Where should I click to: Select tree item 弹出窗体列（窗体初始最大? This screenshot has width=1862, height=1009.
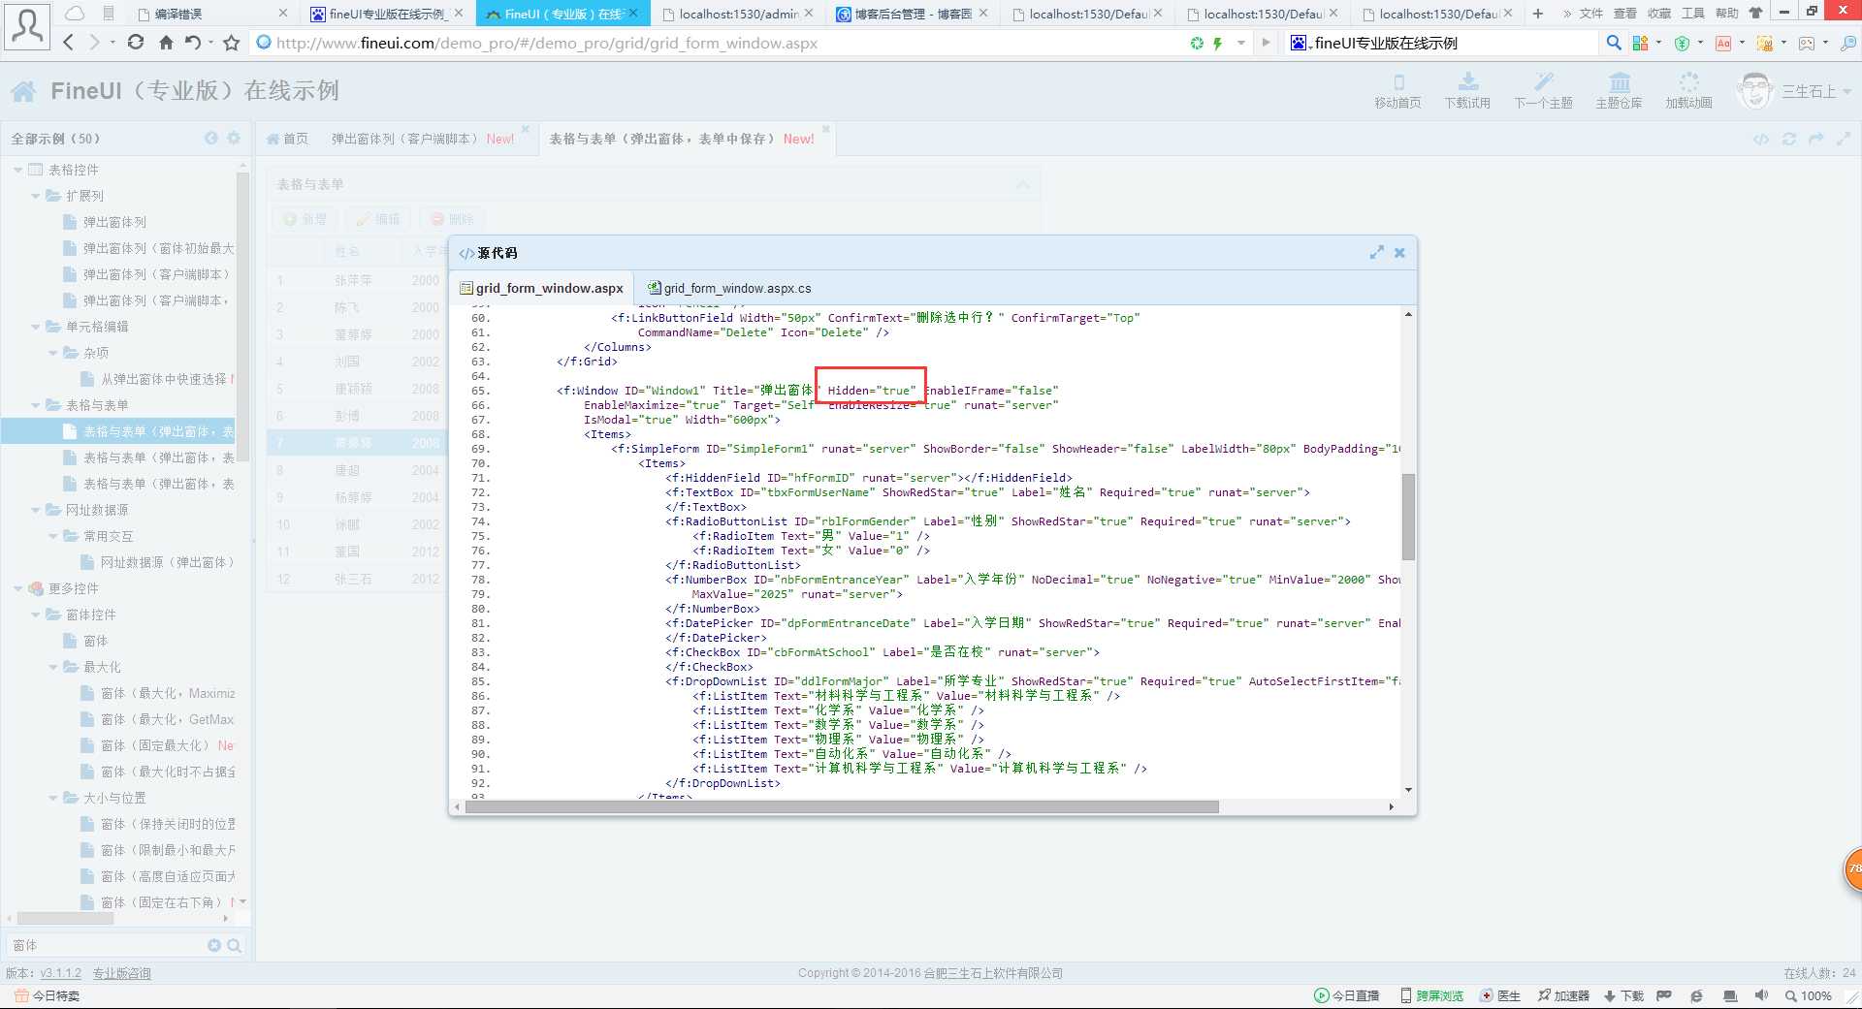pos(148,248)
